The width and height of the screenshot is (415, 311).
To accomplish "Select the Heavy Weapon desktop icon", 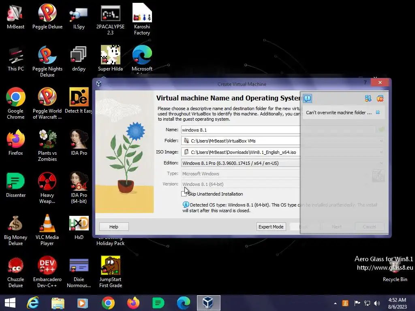I will (47, 188).
